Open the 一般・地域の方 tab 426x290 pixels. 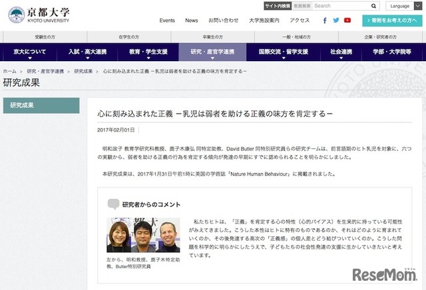pyautogui.click(x=296, y=37)
